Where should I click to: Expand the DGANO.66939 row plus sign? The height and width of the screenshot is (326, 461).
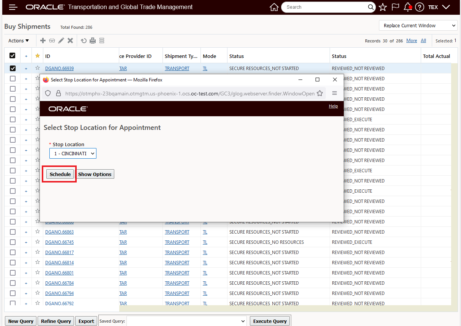click(26, 69)
